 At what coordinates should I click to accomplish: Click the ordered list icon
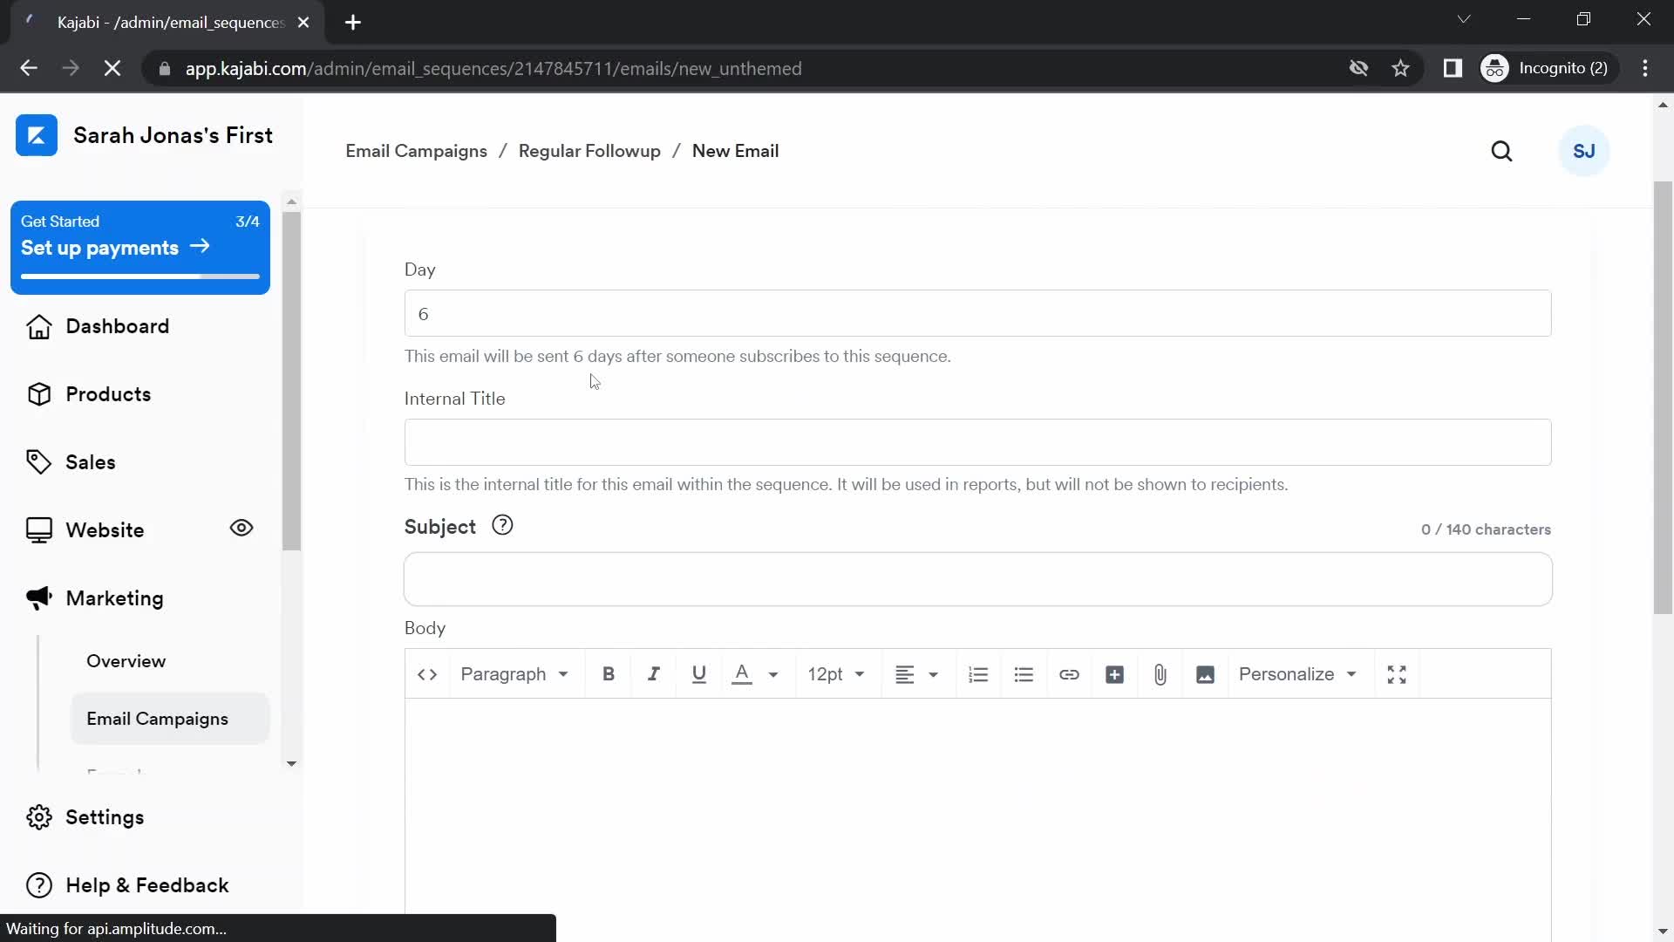(978, 674)
